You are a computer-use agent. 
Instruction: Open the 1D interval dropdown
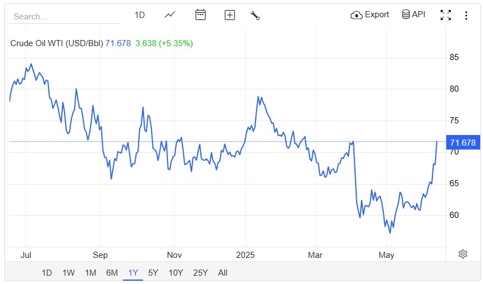pyautogui.click(x=140, y=15)
